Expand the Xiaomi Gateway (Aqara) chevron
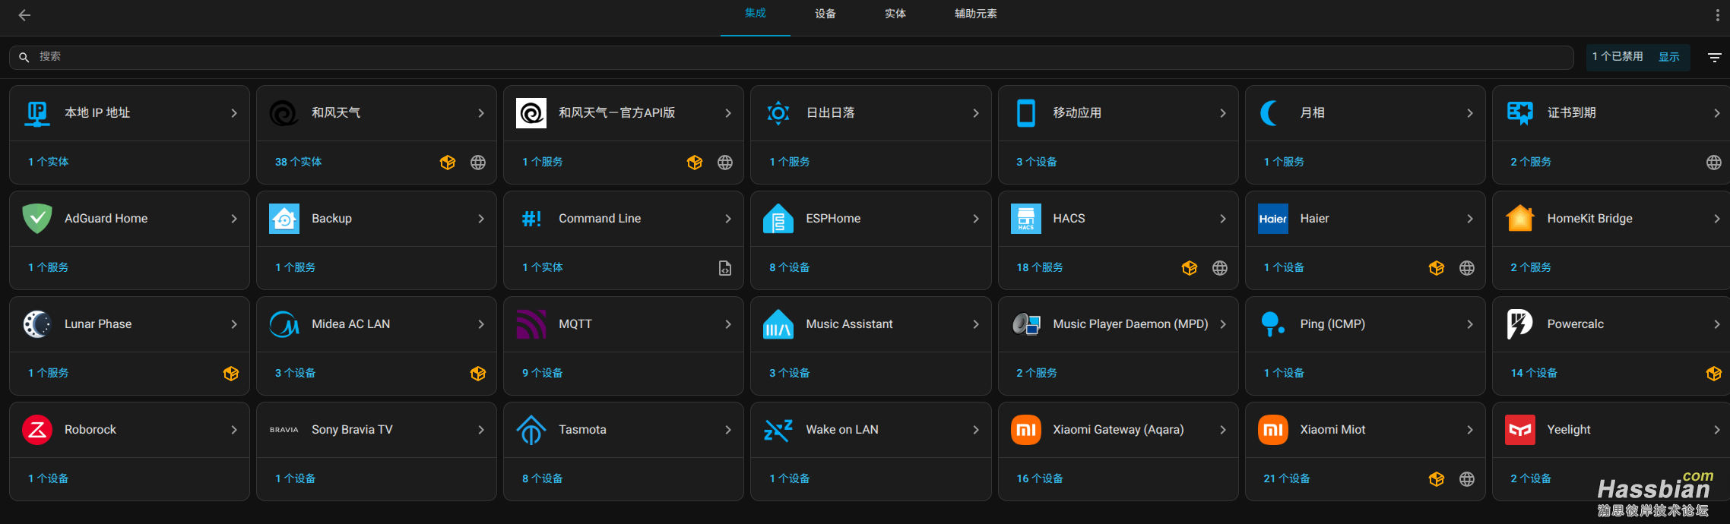1730x524 pixels. 1223,430
